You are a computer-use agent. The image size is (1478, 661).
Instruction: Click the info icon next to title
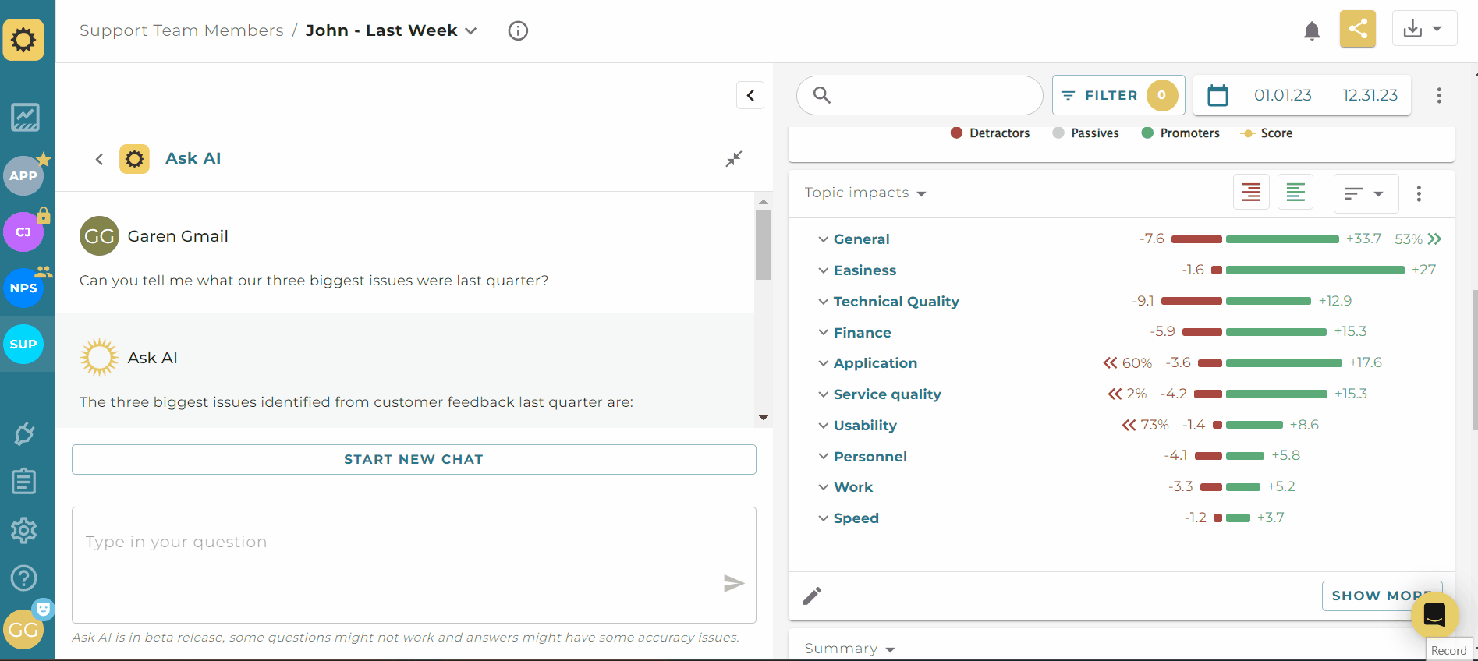click(x=518, y=30)
